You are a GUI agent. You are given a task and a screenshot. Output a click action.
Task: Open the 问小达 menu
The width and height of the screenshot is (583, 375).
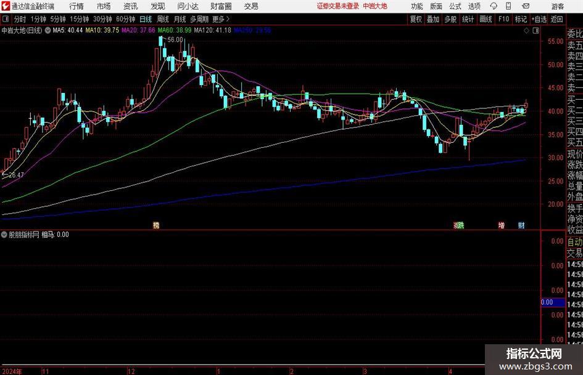(x=188, y=6)
